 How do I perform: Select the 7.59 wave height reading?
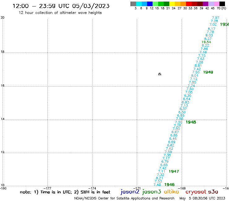tap(168, 152)
